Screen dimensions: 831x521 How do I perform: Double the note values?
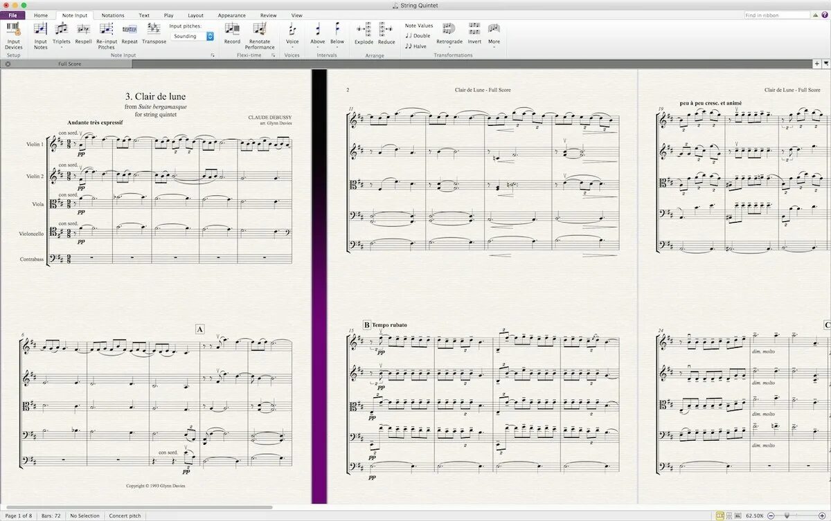point(418,36)
